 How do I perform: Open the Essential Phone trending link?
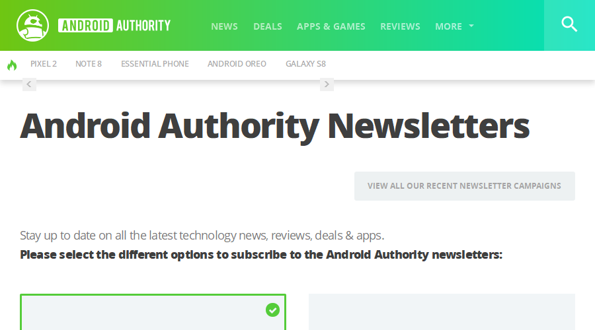coord(155,63)
